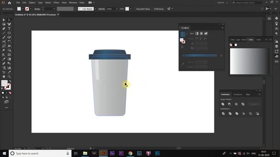Open the File menu
This screenshot has width=280, height=157.
(x=18, y=3)
